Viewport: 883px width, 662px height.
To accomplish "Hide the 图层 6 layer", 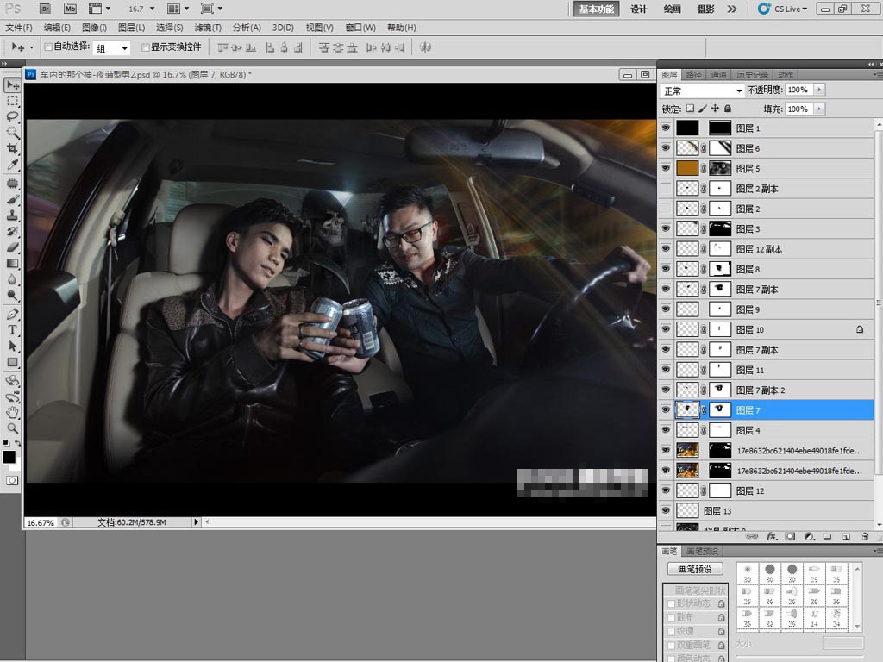I will [x=666, y=148].
